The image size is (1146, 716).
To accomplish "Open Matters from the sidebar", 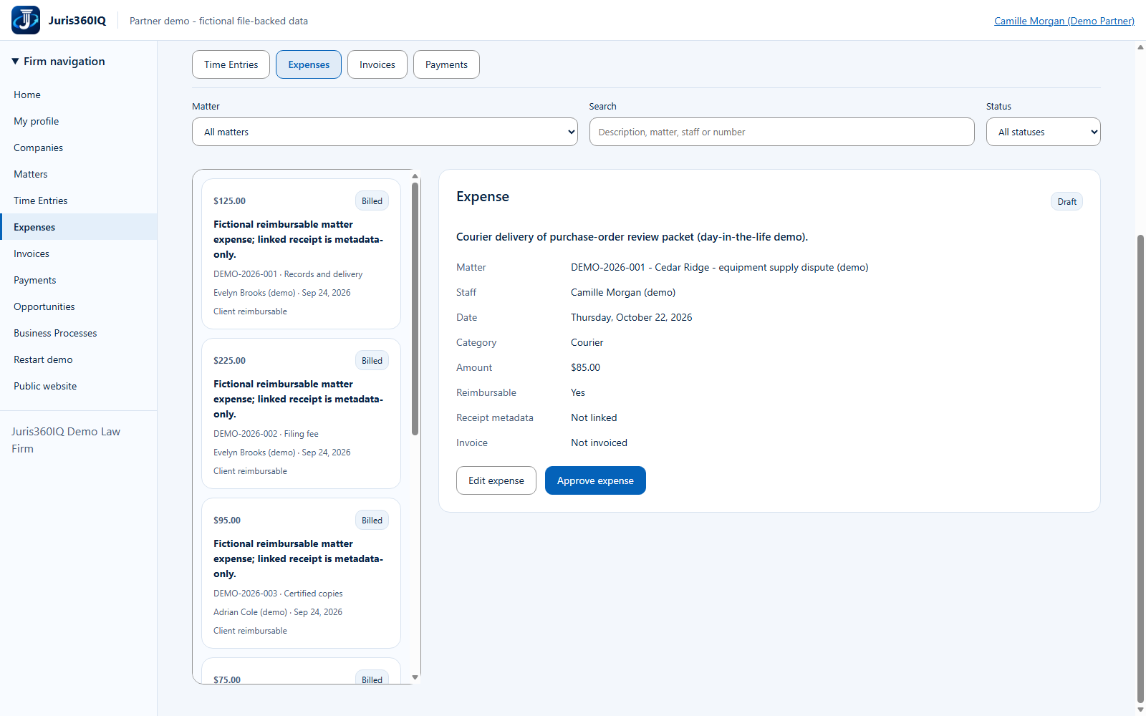I will point(79,174).
